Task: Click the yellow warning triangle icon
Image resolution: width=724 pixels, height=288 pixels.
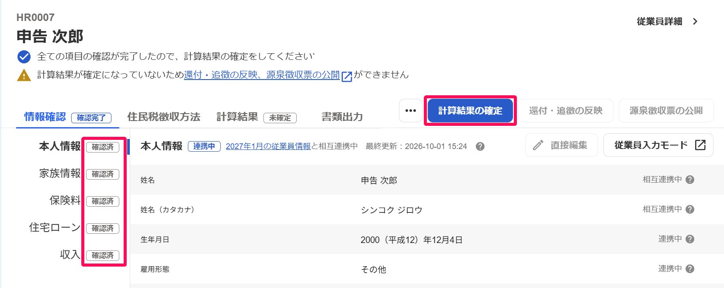Action: tap(24, 75)
